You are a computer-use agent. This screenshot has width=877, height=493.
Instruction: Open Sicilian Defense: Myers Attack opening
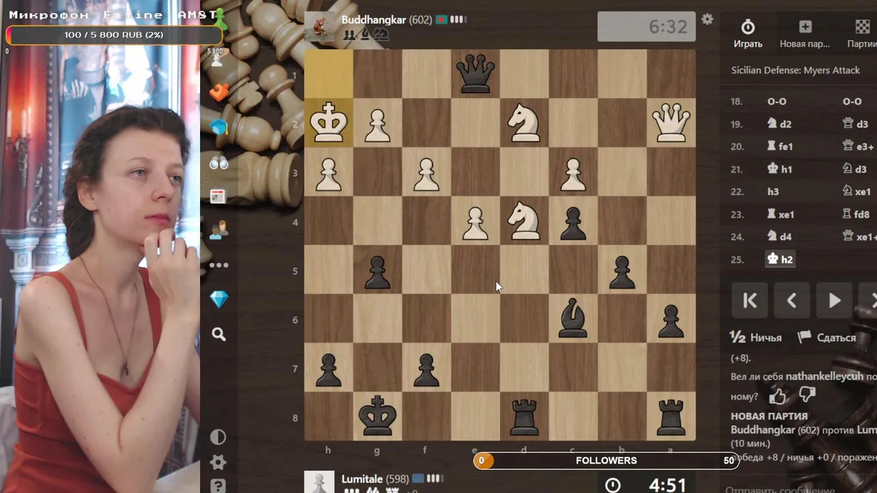(x=795, y=70)
